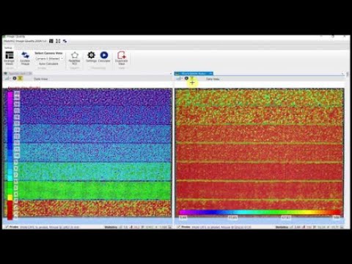Click the left view's vertical color legend bar
352x264 pixels.
click(10, 155)
